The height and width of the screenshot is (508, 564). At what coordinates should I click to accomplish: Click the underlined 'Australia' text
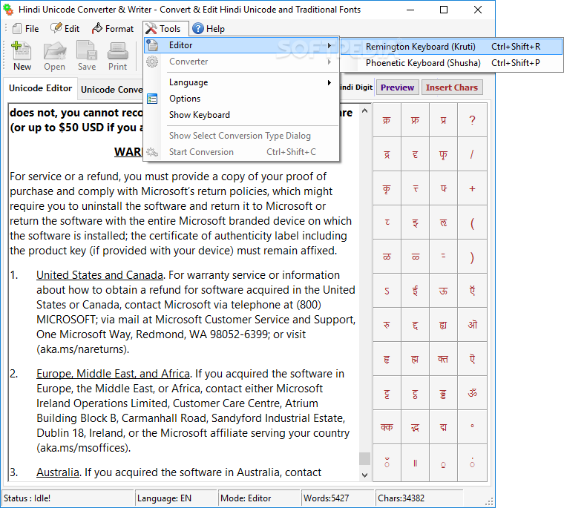pos(58,472)
